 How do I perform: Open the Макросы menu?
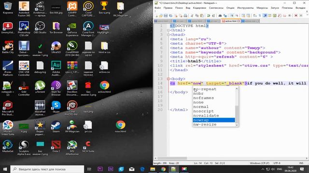pos(262,8)
